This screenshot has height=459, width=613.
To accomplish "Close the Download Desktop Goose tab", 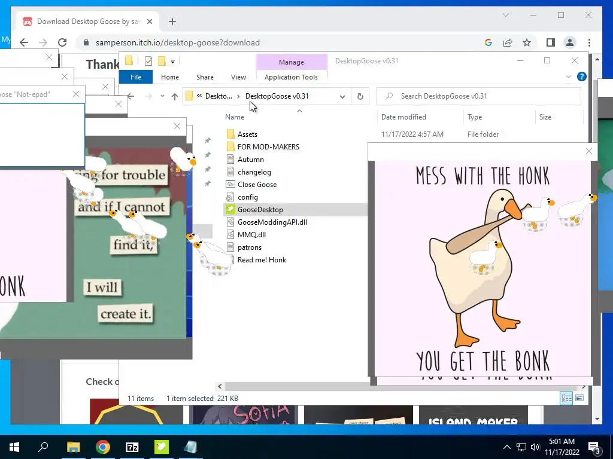I will click(x=149, y=22).
